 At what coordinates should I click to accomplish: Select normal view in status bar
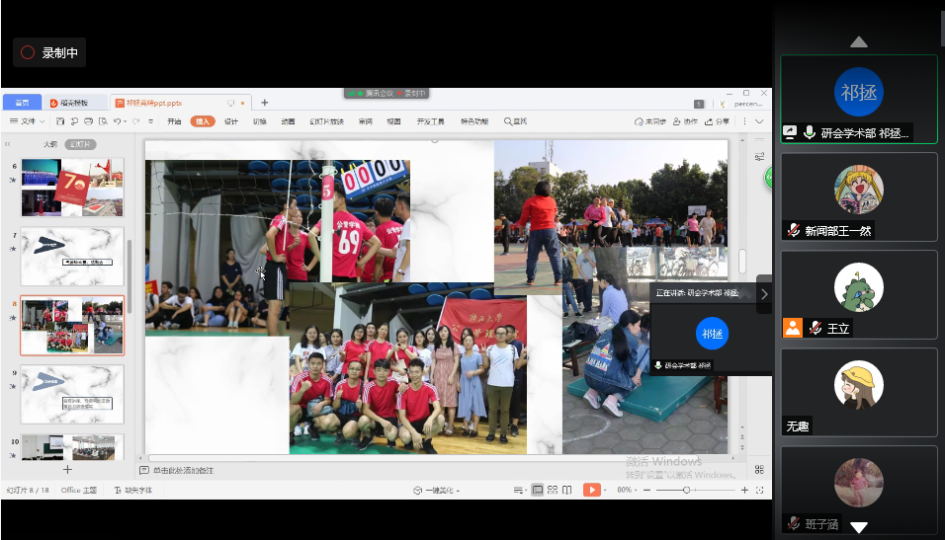538,490
